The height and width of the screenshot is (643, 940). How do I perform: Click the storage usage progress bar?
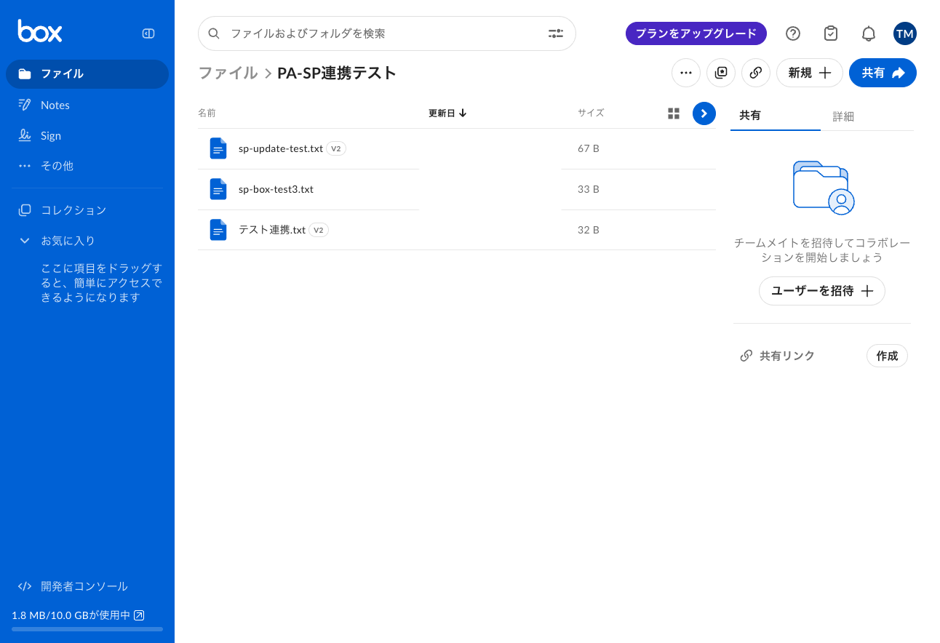click(x=87, y=629)
